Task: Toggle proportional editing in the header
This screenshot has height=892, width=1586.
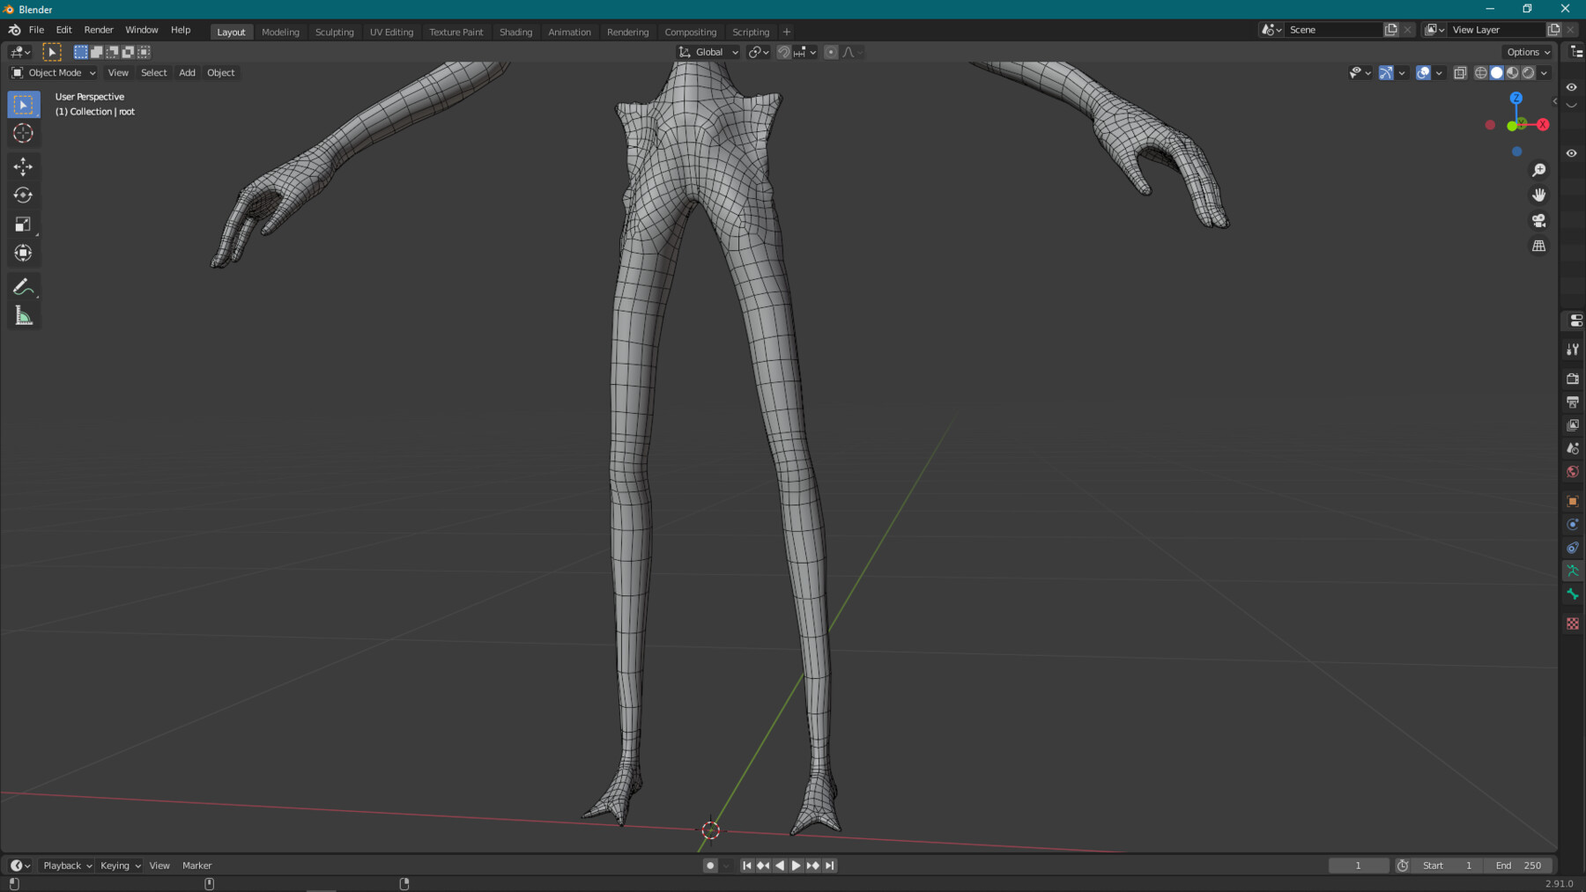Action: (x=831, y=52)
